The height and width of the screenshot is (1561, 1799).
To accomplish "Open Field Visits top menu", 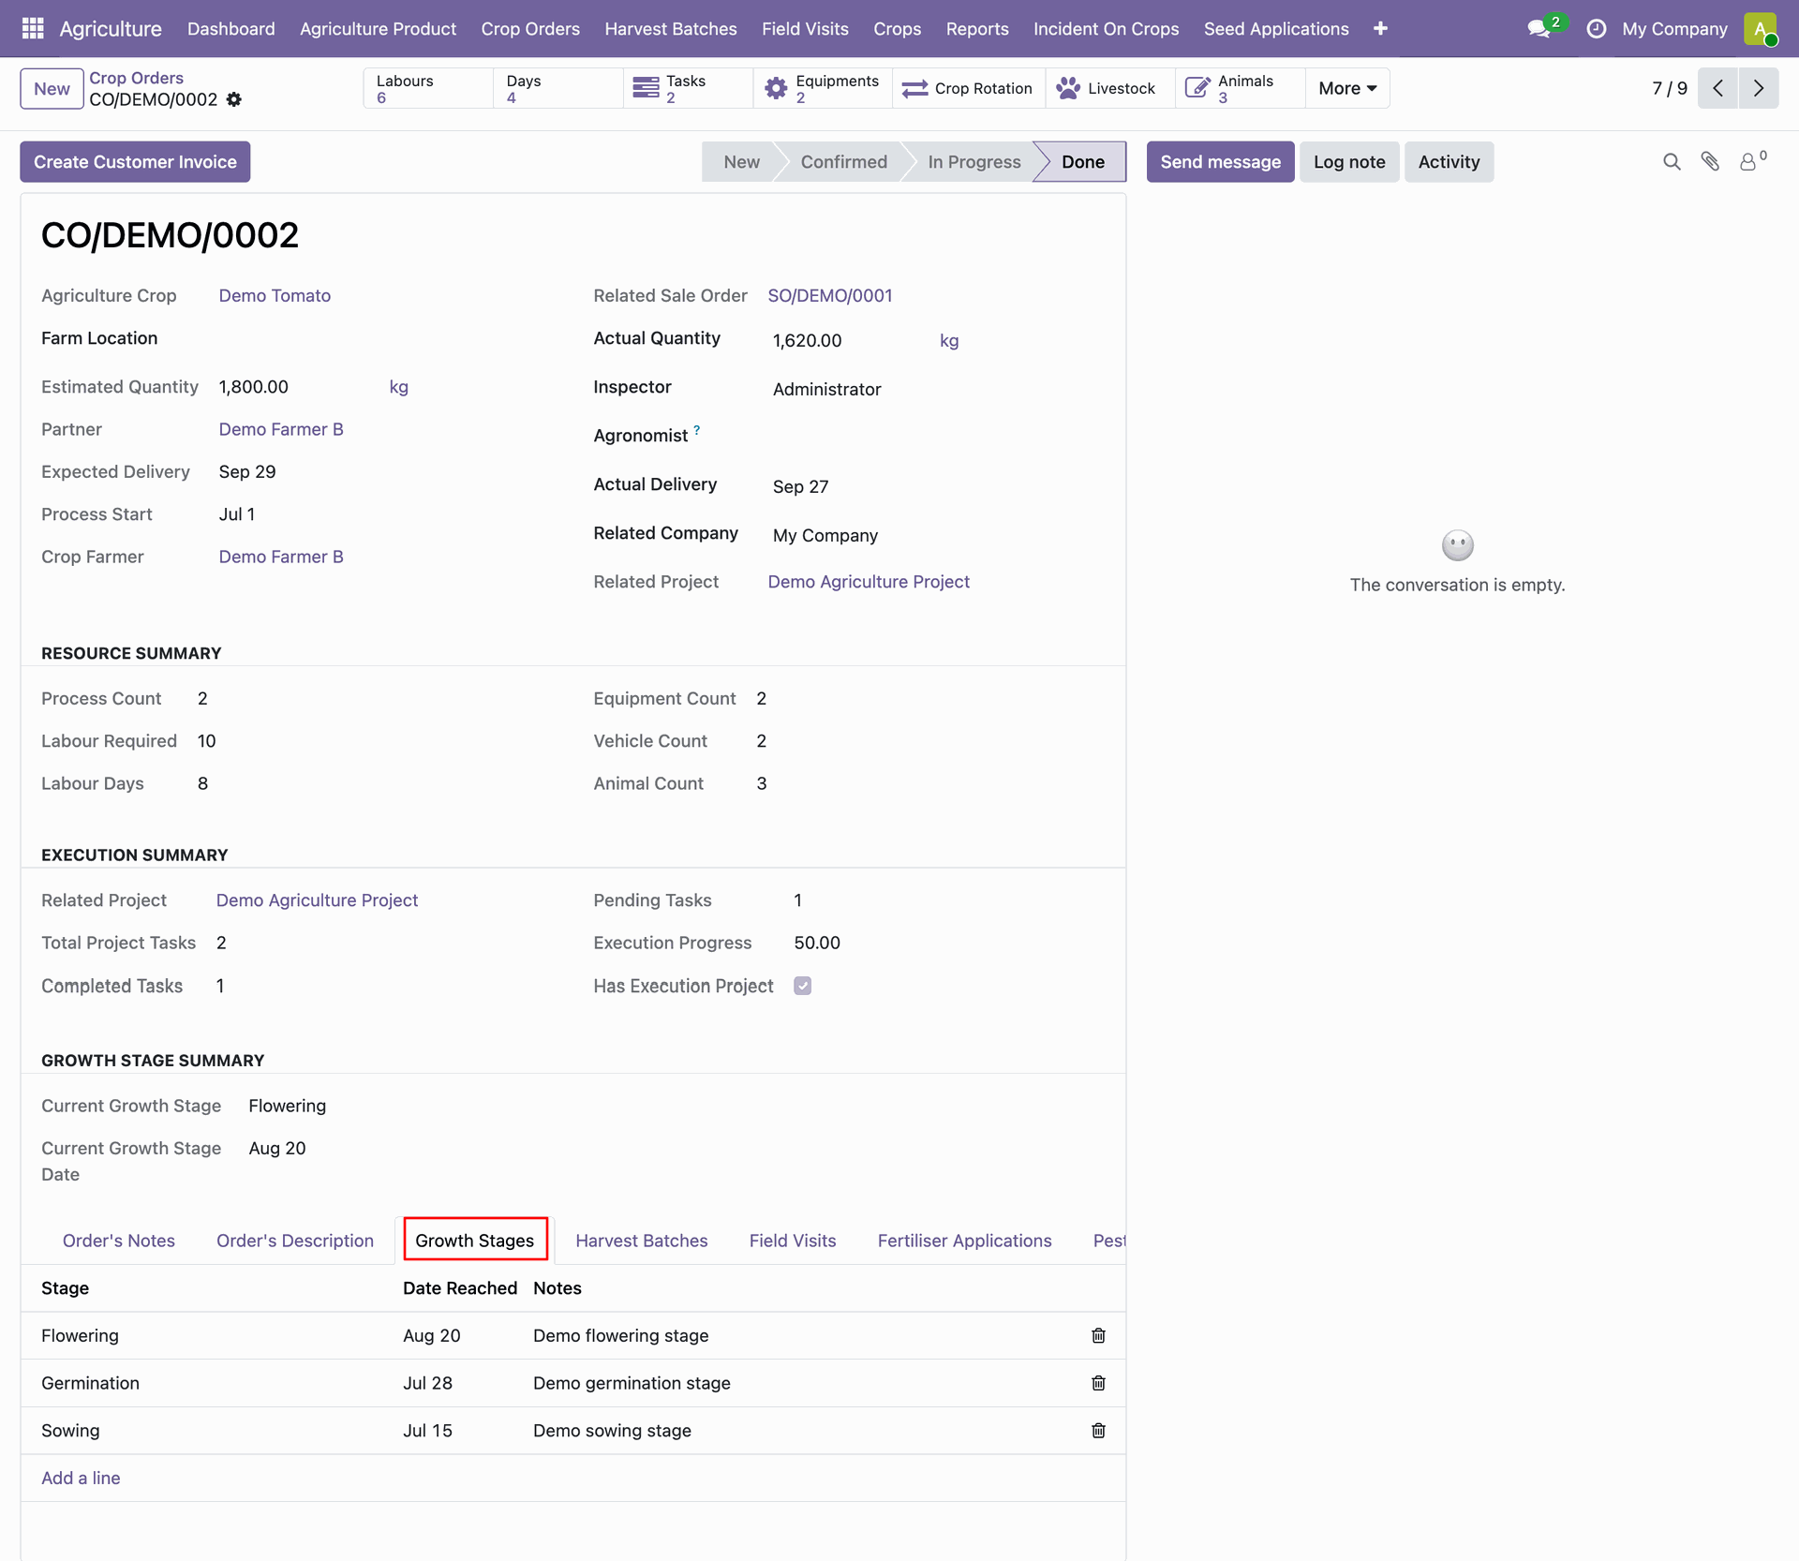I will (805, 29).
